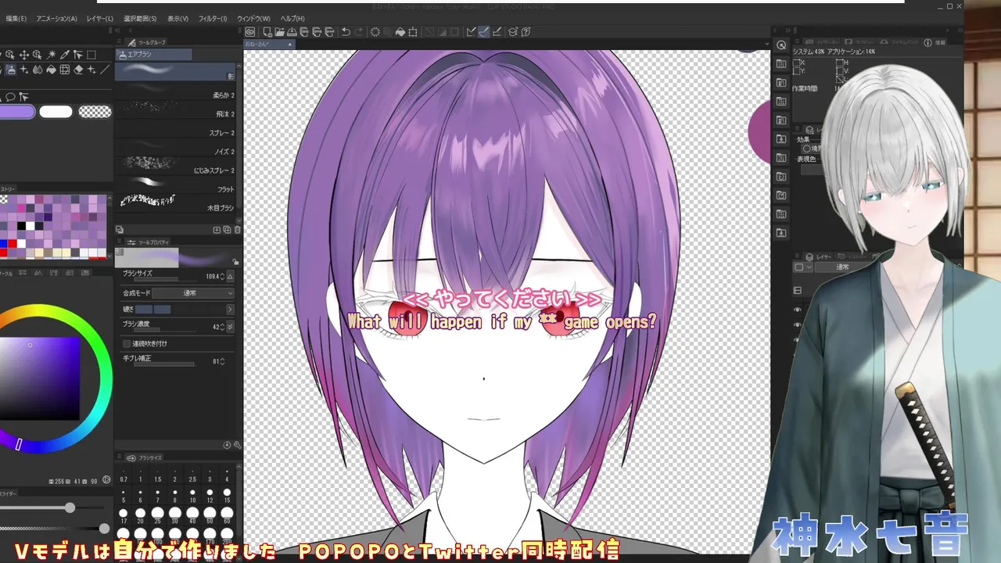
Task: Expand the ブラシ濃度 density options chevron
Action: (230, 327)
